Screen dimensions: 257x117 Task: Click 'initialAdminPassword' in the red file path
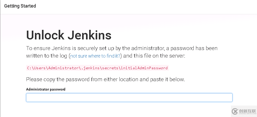(144, 68)
